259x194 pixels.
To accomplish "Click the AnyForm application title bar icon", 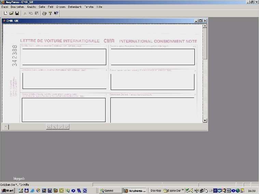I will click(x=2, y=2).
